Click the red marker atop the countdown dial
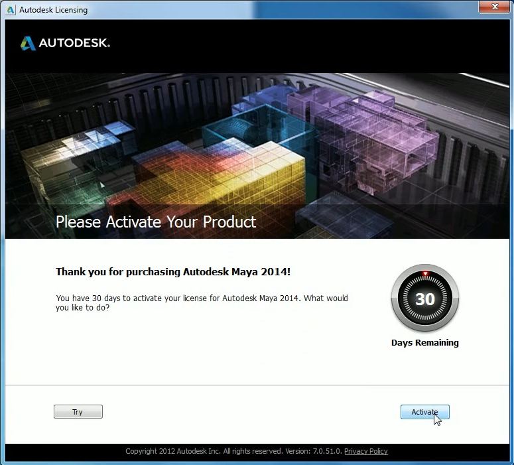The height and width of the screenshot is (465, 514). point(424,273)
